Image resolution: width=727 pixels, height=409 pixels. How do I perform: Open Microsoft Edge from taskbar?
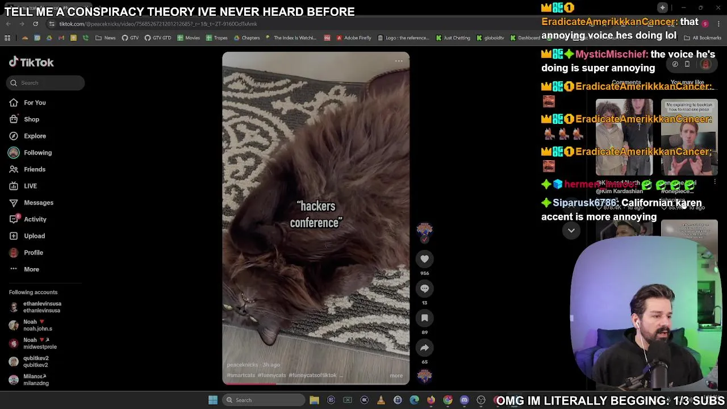tap(415, 400)
